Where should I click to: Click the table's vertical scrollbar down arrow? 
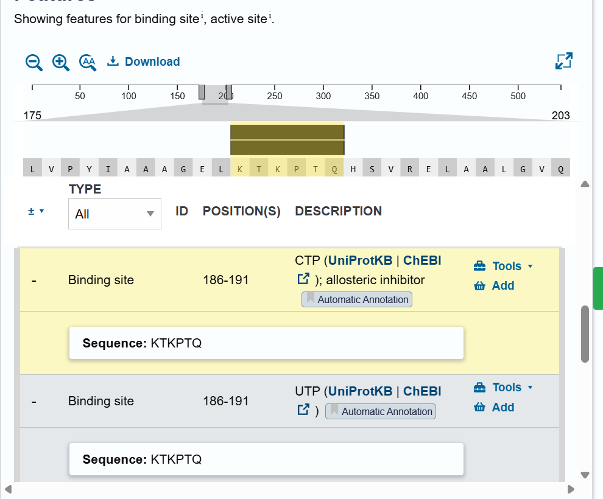coord(585,475)
